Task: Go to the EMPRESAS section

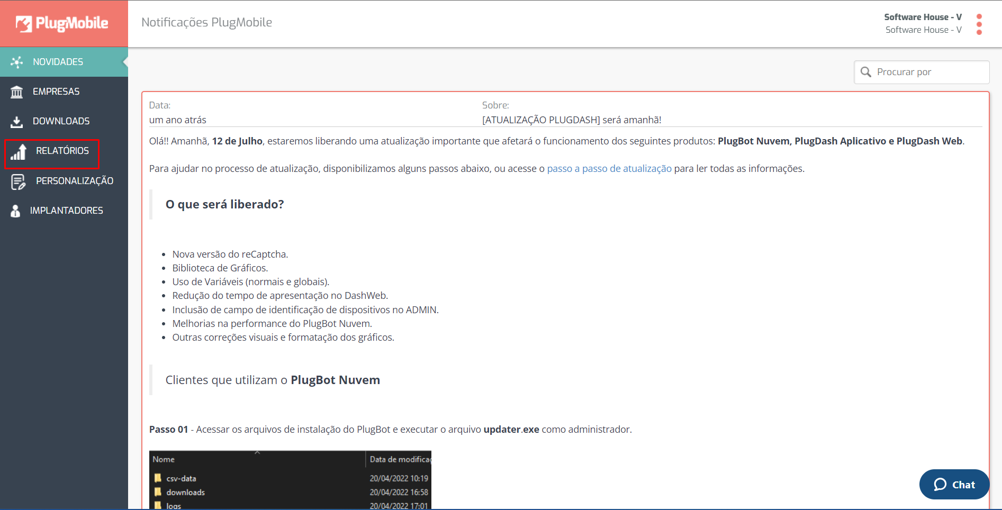Action: 64,92
